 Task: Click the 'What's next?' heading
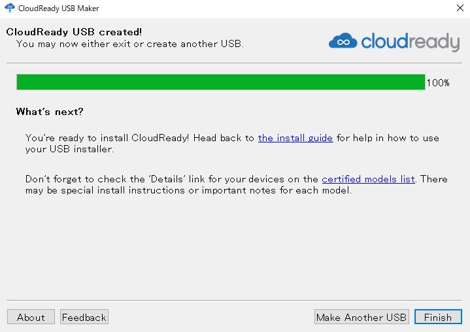point(50,112)
